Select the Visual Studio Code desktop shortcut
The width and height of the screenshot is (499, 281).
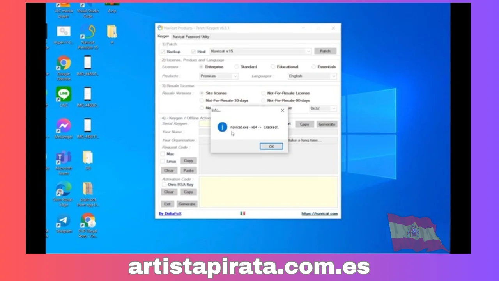(x=88, y=11)
